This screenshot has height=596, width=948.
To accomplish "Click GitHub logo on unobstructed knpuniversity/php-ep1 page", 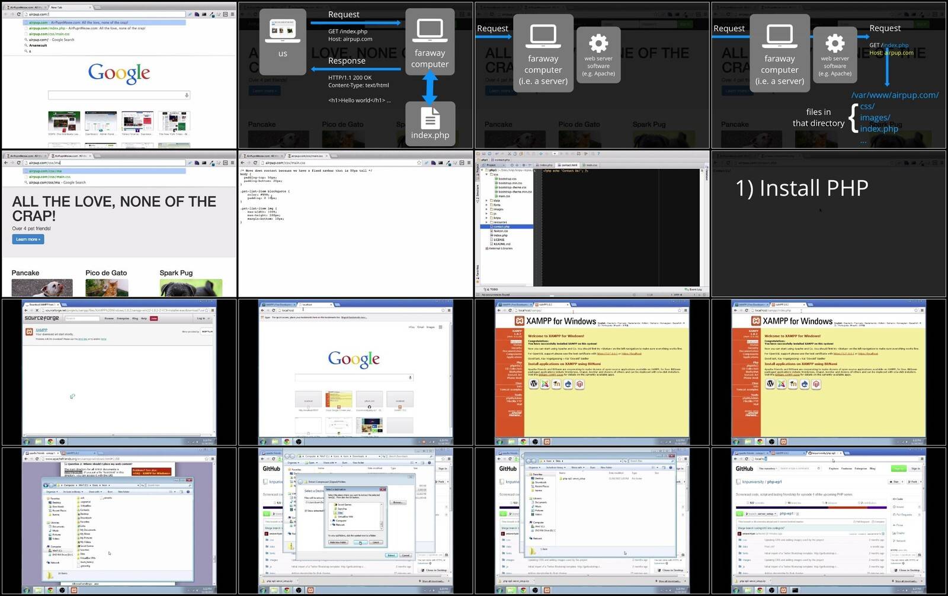I will (x=744, y=469).
